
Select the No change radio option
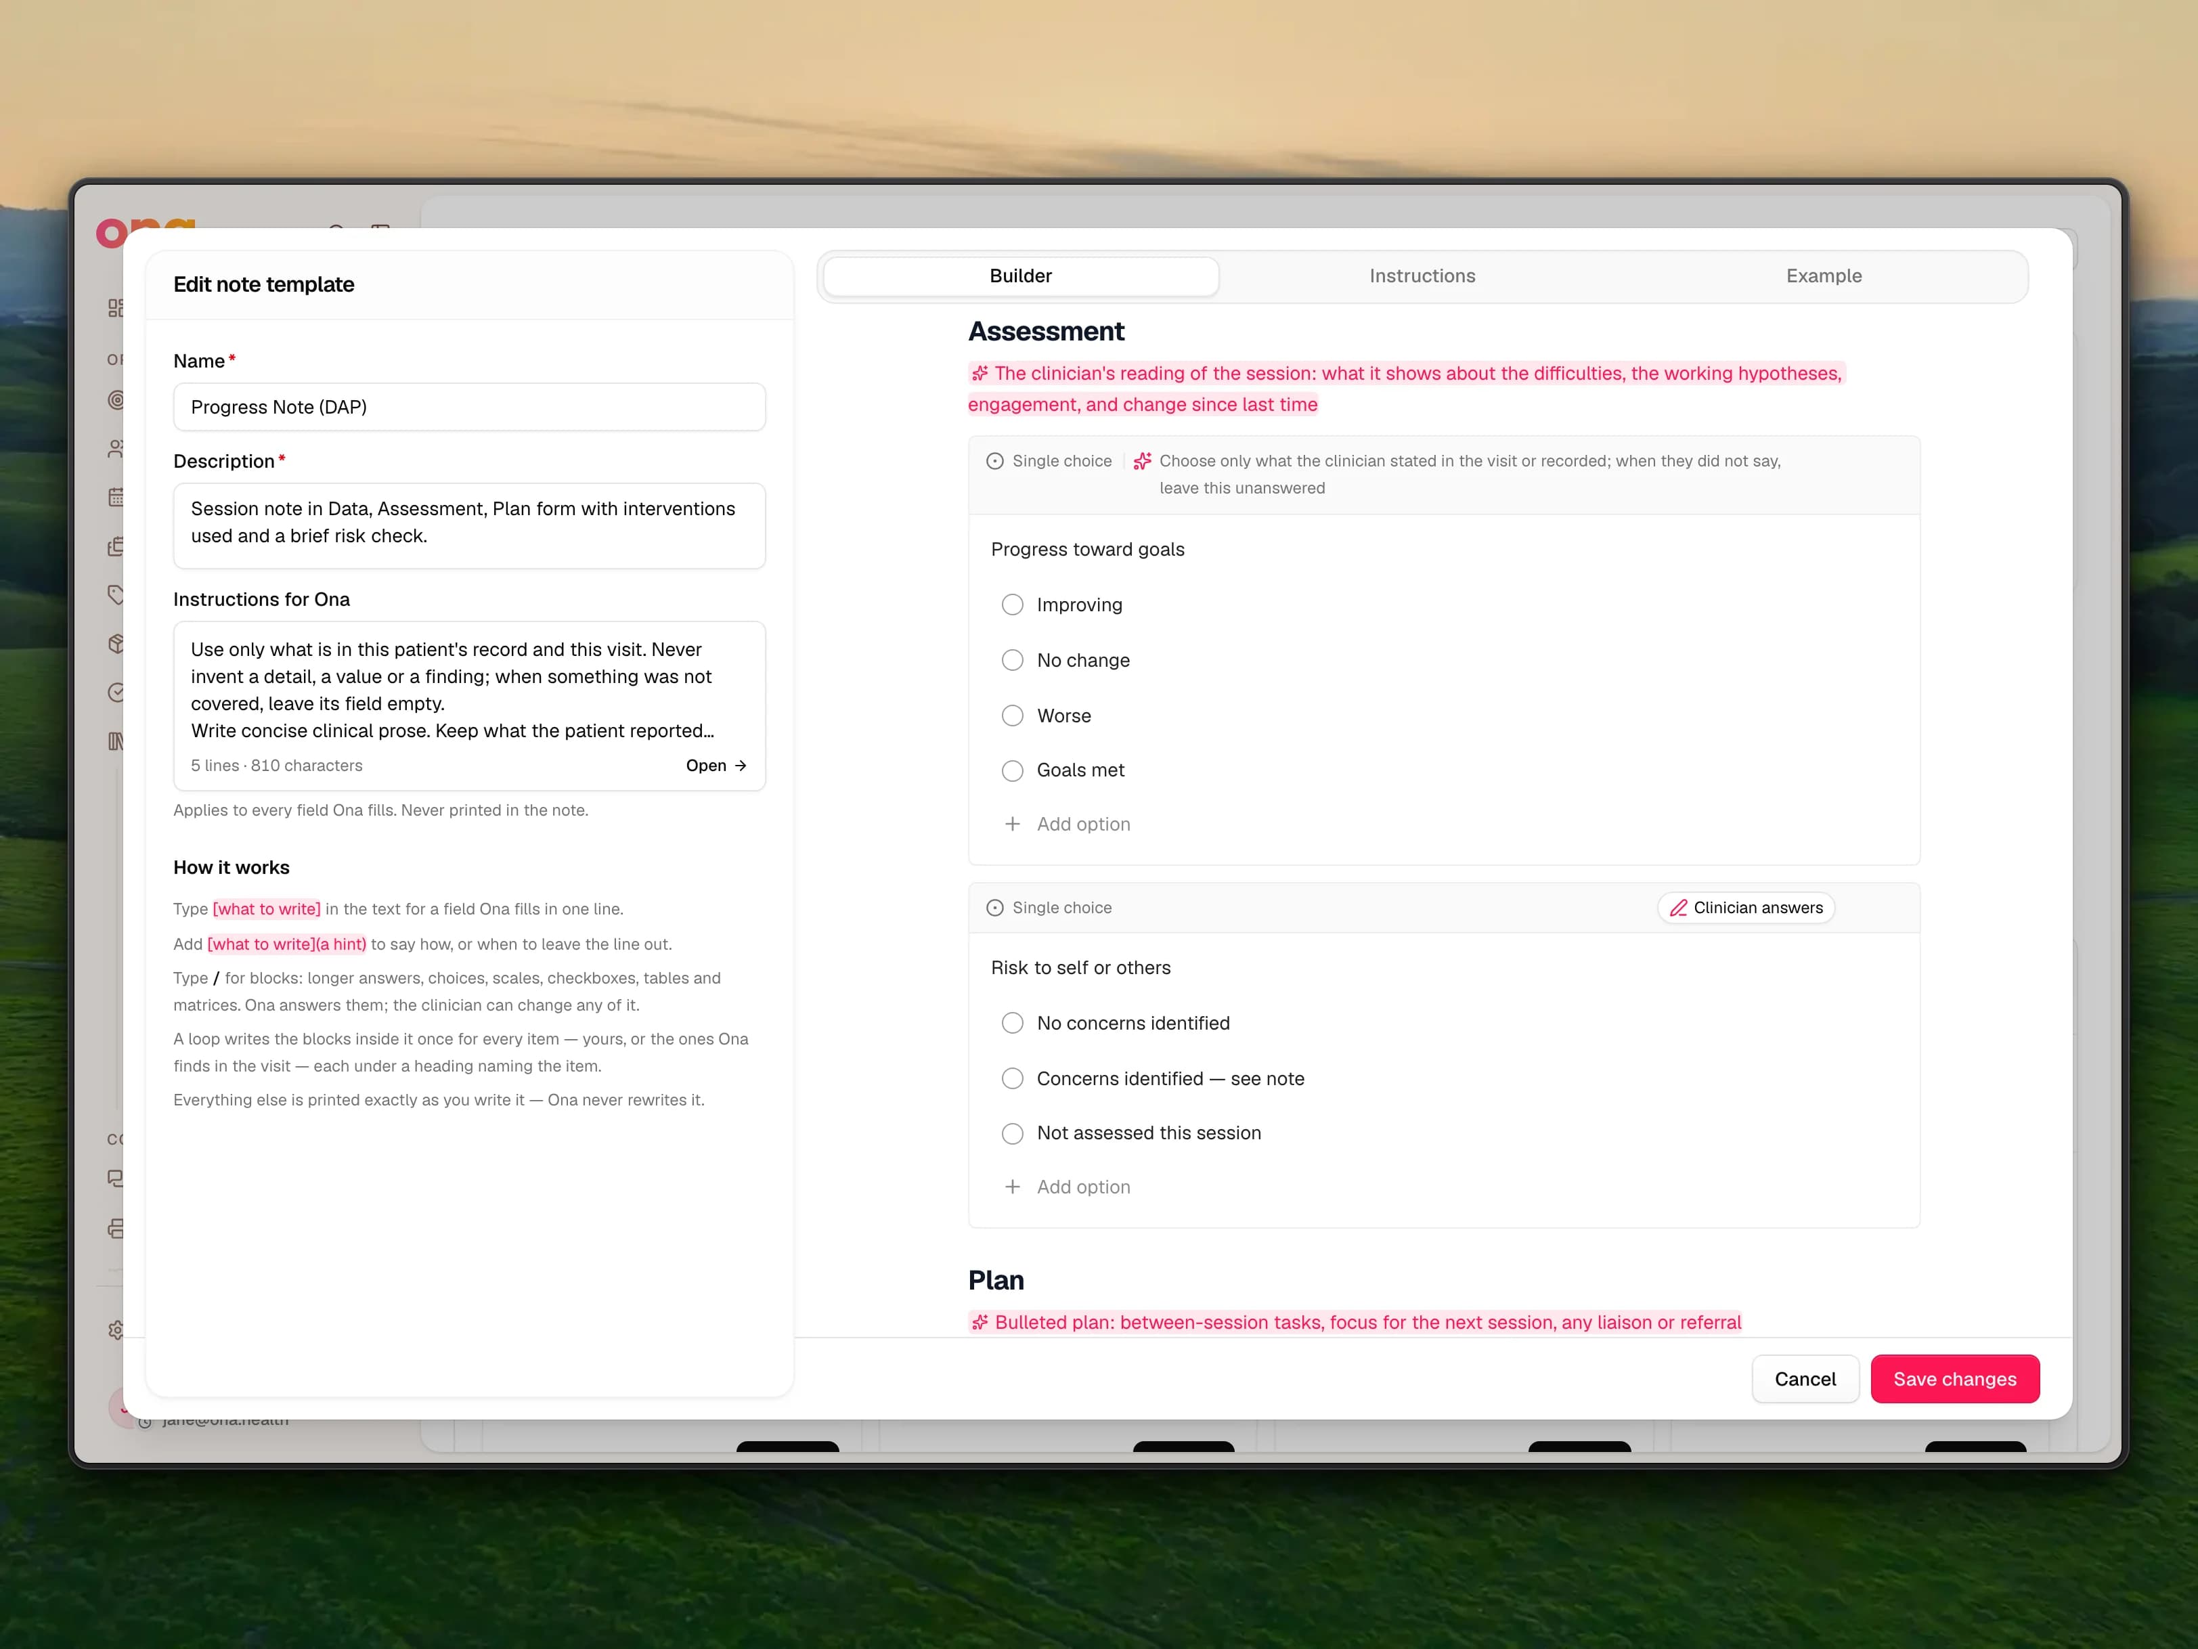click(1011, 661)
